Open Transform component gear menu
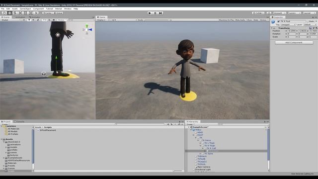318x179 pixels. 316,28
